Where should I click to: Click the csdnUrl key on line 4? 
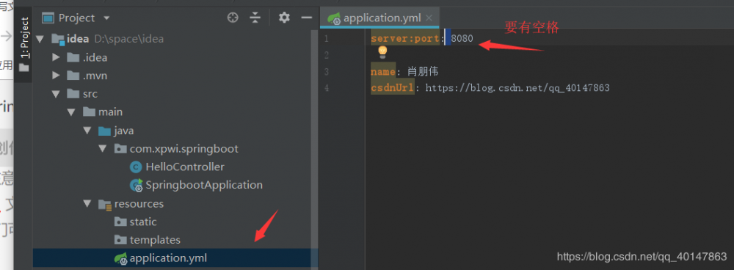click(x=392, y=88)
